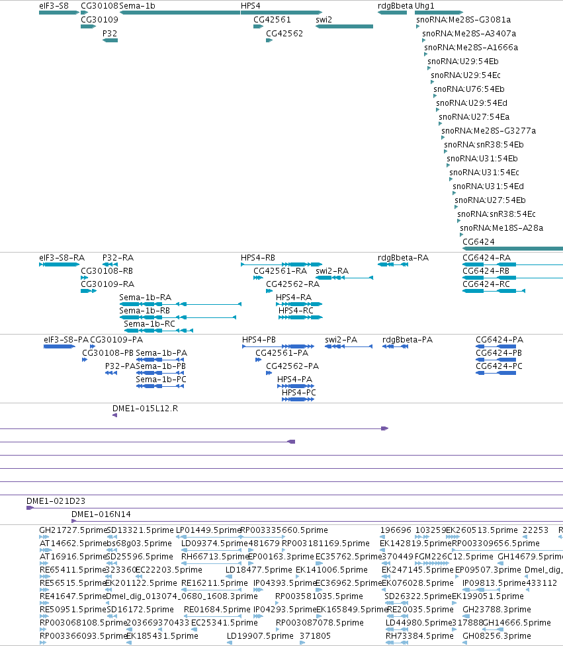Select the CG30109-RA transcript label
The image size is (563, 646).
[x=108, y=284]
